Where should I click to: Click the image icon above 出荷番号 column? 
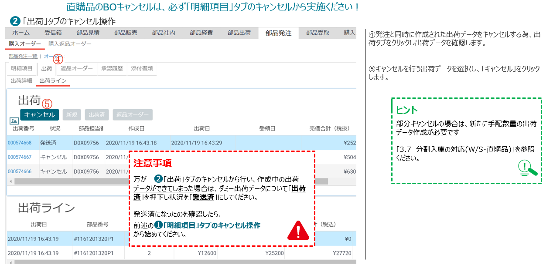(13, 121)
